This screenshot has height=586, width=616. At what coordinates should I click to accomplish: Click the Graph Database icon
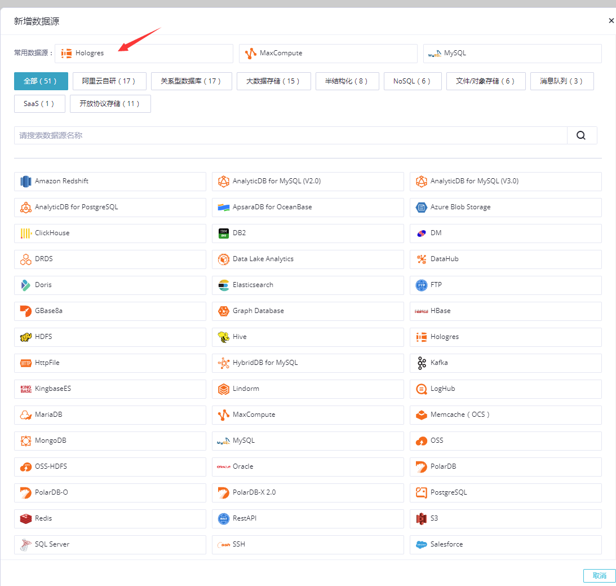point(224,311)
